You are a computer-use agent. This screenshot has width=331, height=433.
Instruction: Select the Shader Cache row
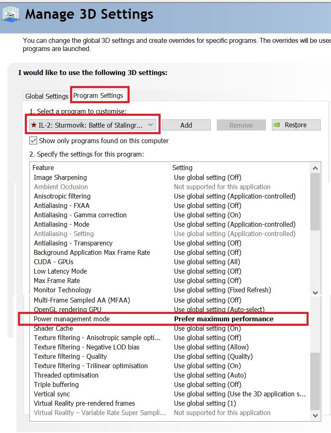point(170,328)
